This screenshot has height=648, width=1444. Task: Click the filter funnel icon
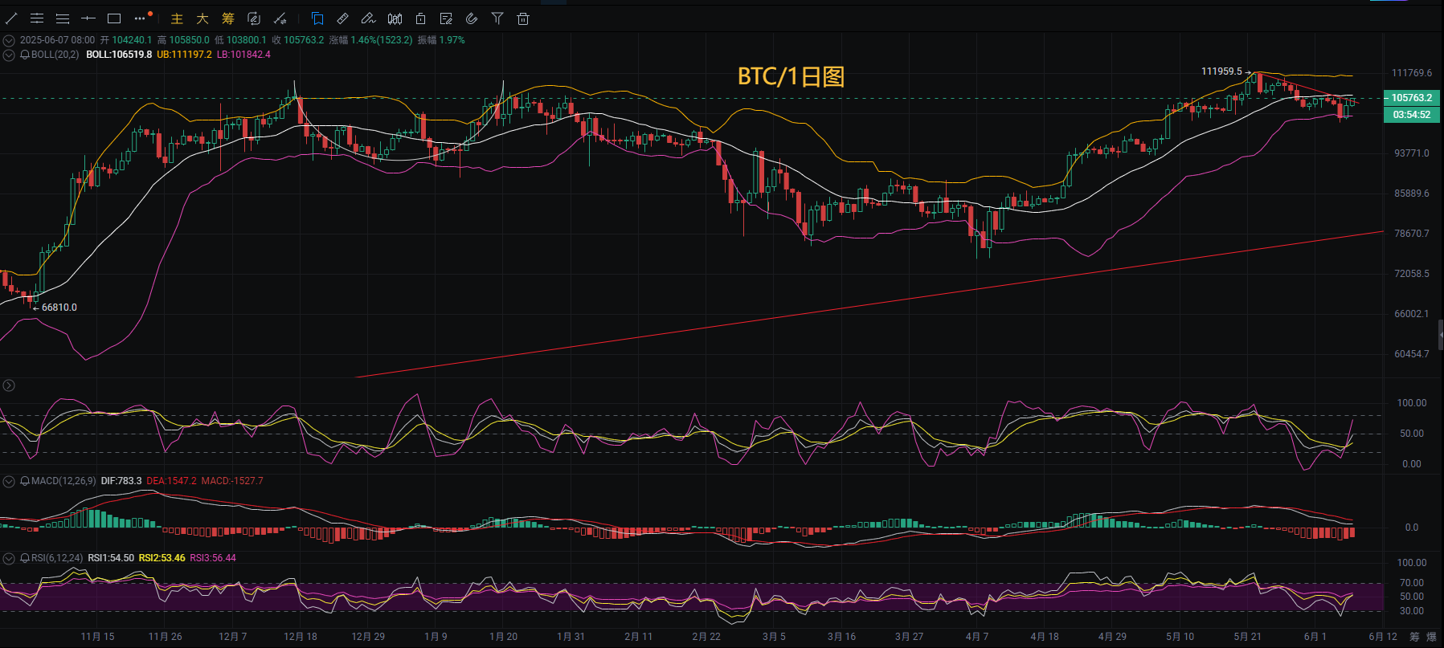497,18
